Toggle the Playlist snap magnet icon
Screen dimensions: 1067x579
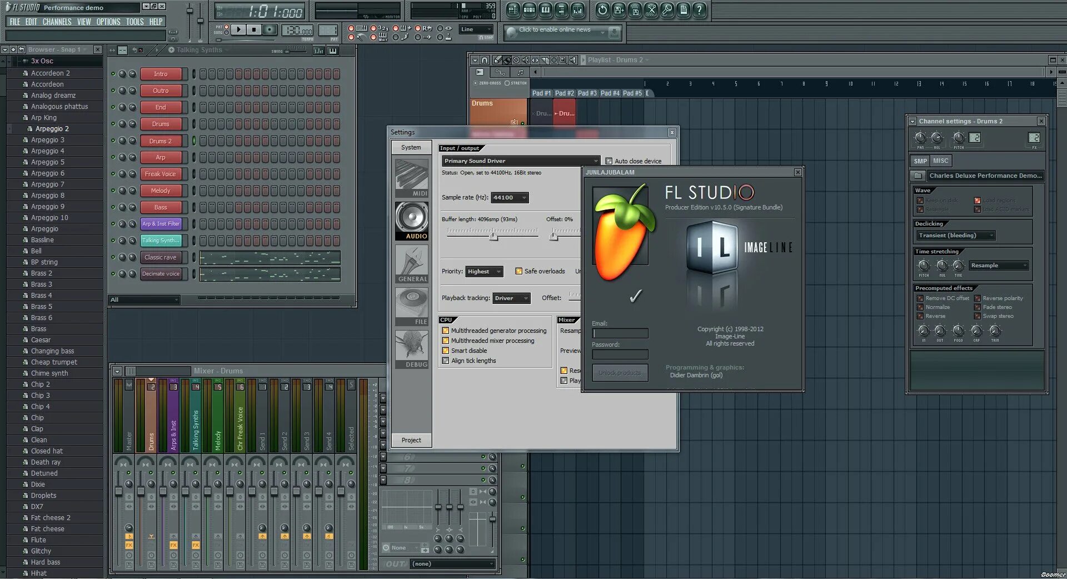(485, 60)
